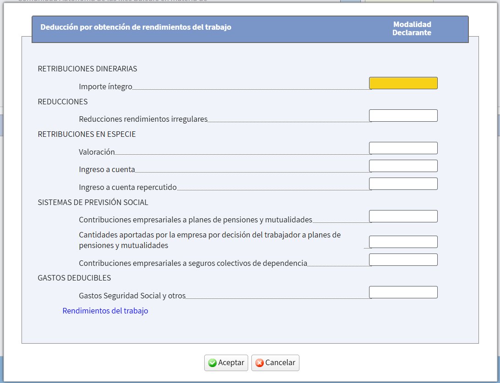Click the highlighted Importe íntegro input field

coord(403,83)
